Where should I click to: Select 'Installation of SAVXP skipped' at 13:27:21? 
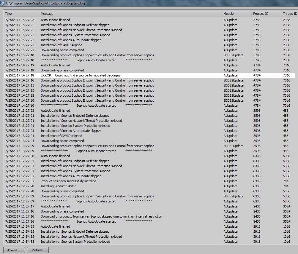pyautogui.click(x=149, y=136)
